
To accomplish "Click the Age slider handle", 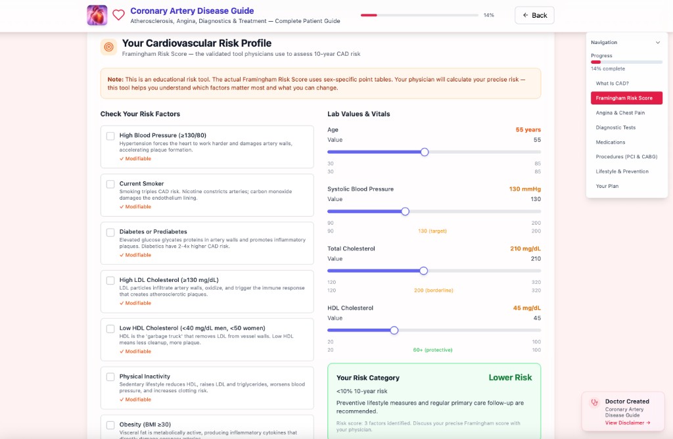I will click(424, 152).
